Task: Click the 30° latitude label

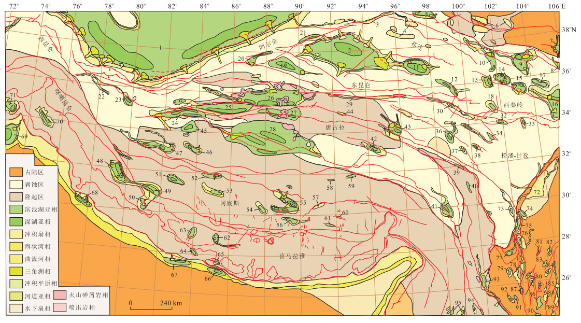Action: (x=568, y=195)
